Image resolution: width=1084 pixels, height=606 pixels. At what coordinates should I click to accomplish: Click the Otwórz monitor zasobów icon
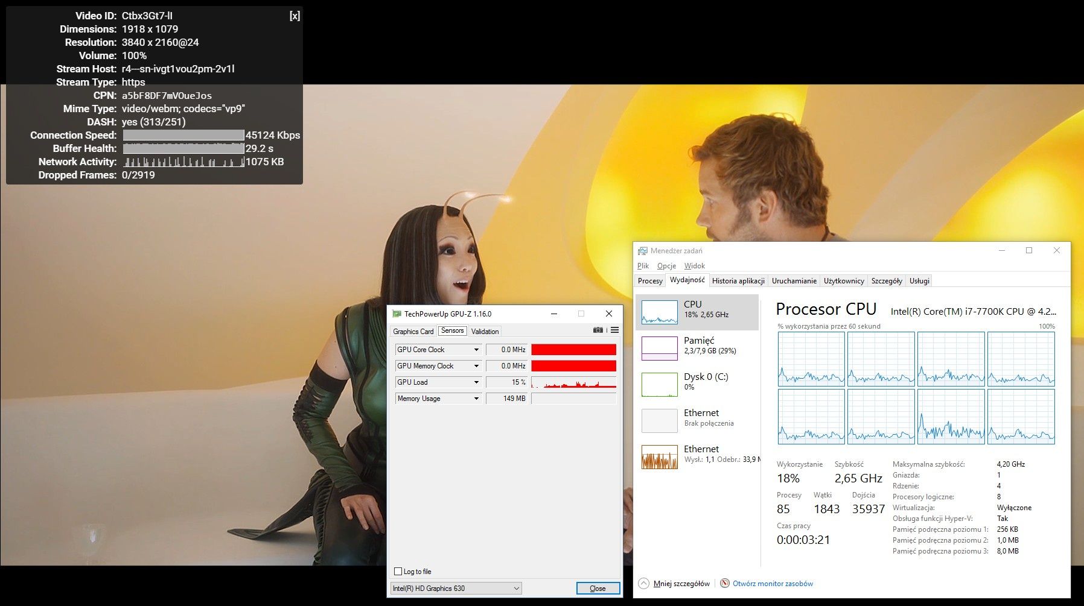click(x=725, y=583)
